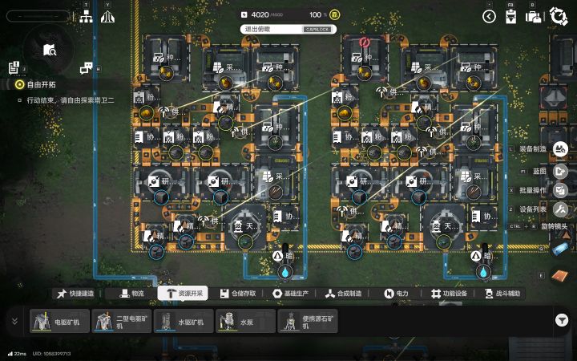Click the orange tile tool icon

pos(560,275)
